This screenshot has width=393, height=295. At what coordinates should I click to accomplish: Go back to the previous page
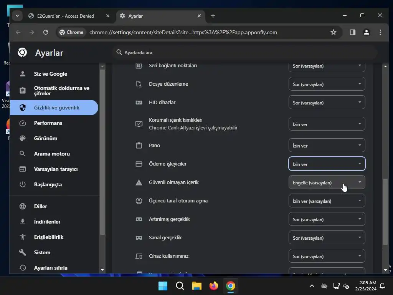coord(18,32)
